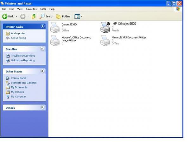Screen dimensions: 190x142
Task: Open the Troubleshoot printing link
Action: (23, 56)
